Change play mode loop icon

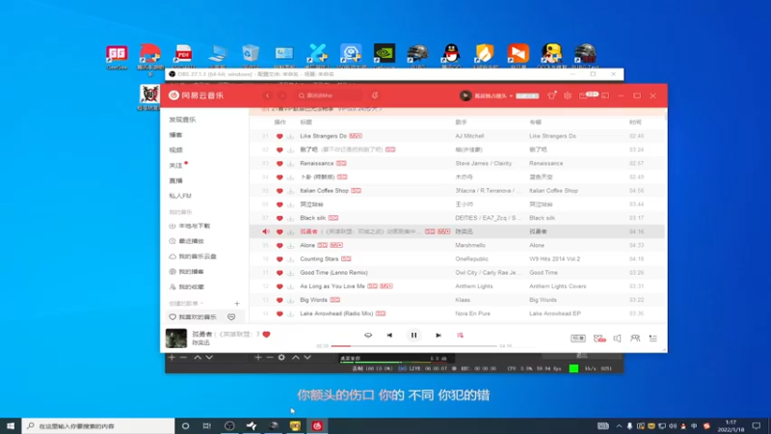[x=368, y=335]
